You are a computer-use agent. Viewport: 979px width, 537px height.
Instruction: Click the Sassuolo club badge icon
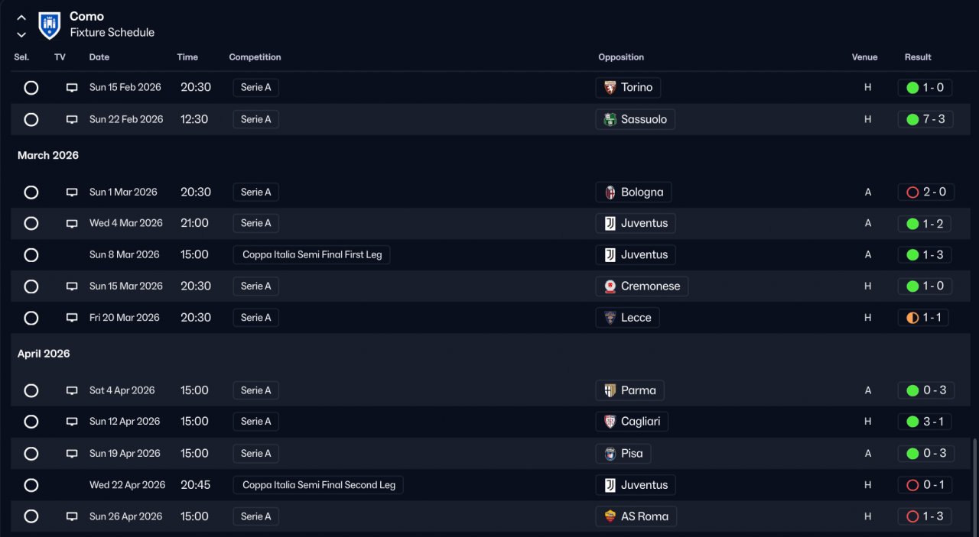tap(610, 119)
